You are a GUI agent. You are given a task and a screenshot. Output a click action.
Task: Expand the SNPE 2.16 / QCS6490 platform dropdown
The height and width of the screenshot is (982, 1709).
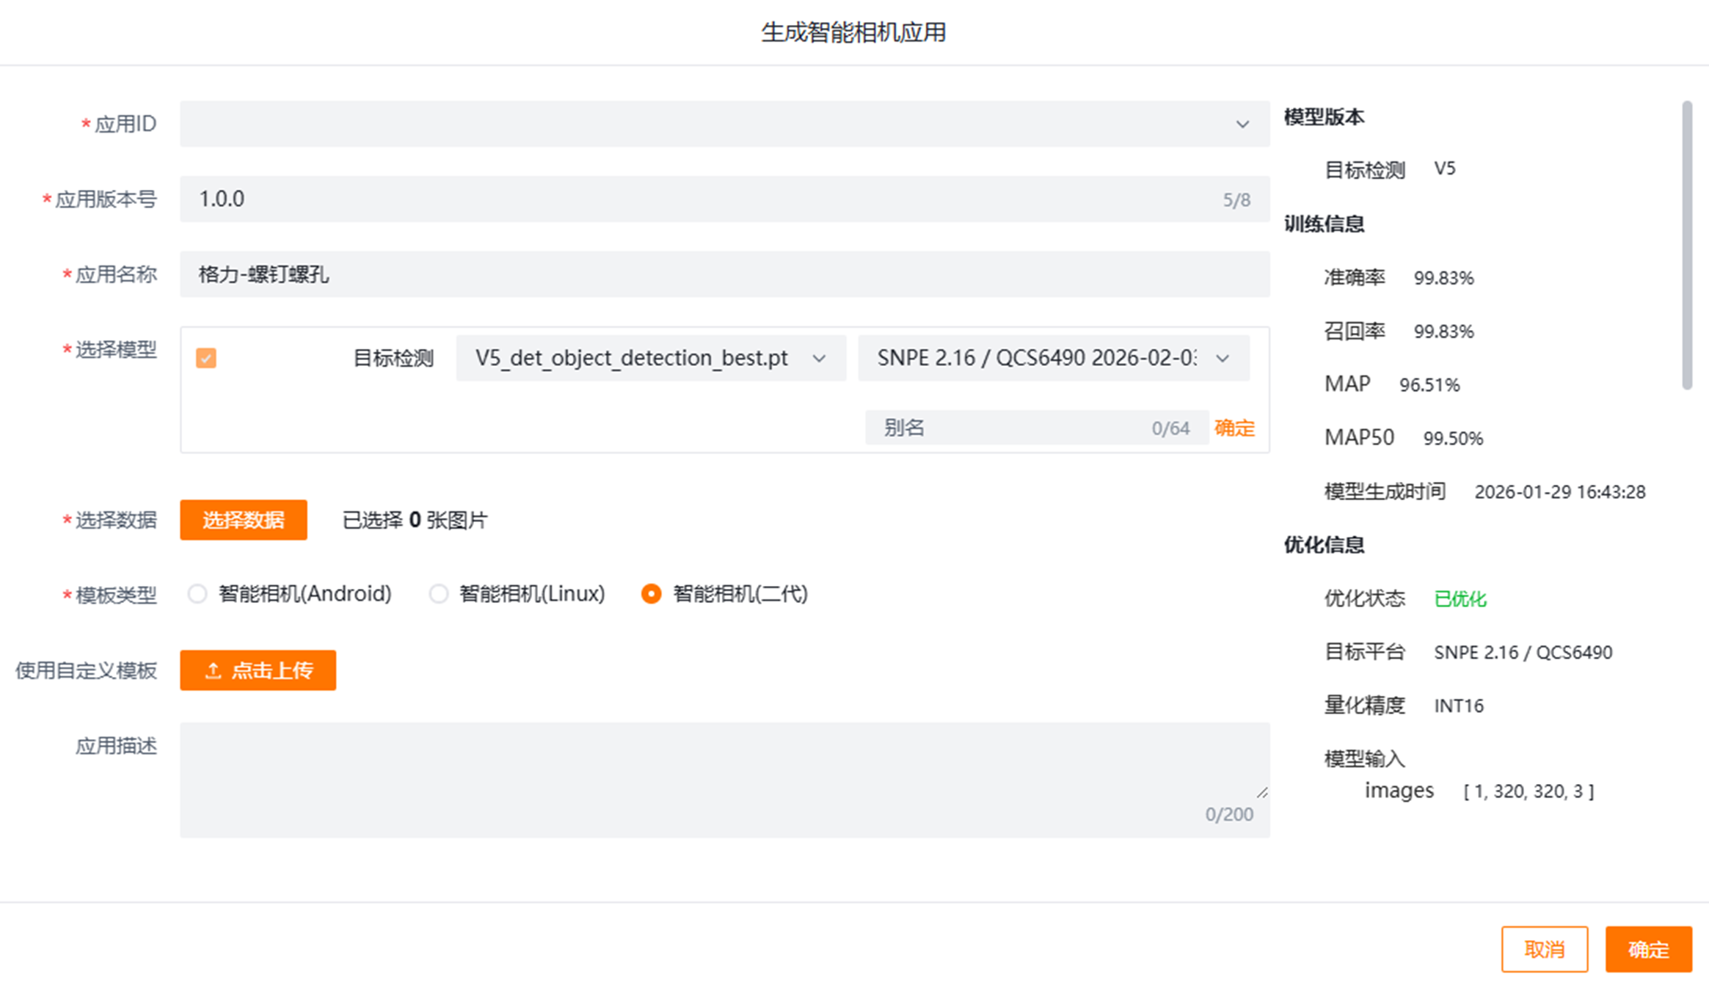click(x=1035, y=358)
